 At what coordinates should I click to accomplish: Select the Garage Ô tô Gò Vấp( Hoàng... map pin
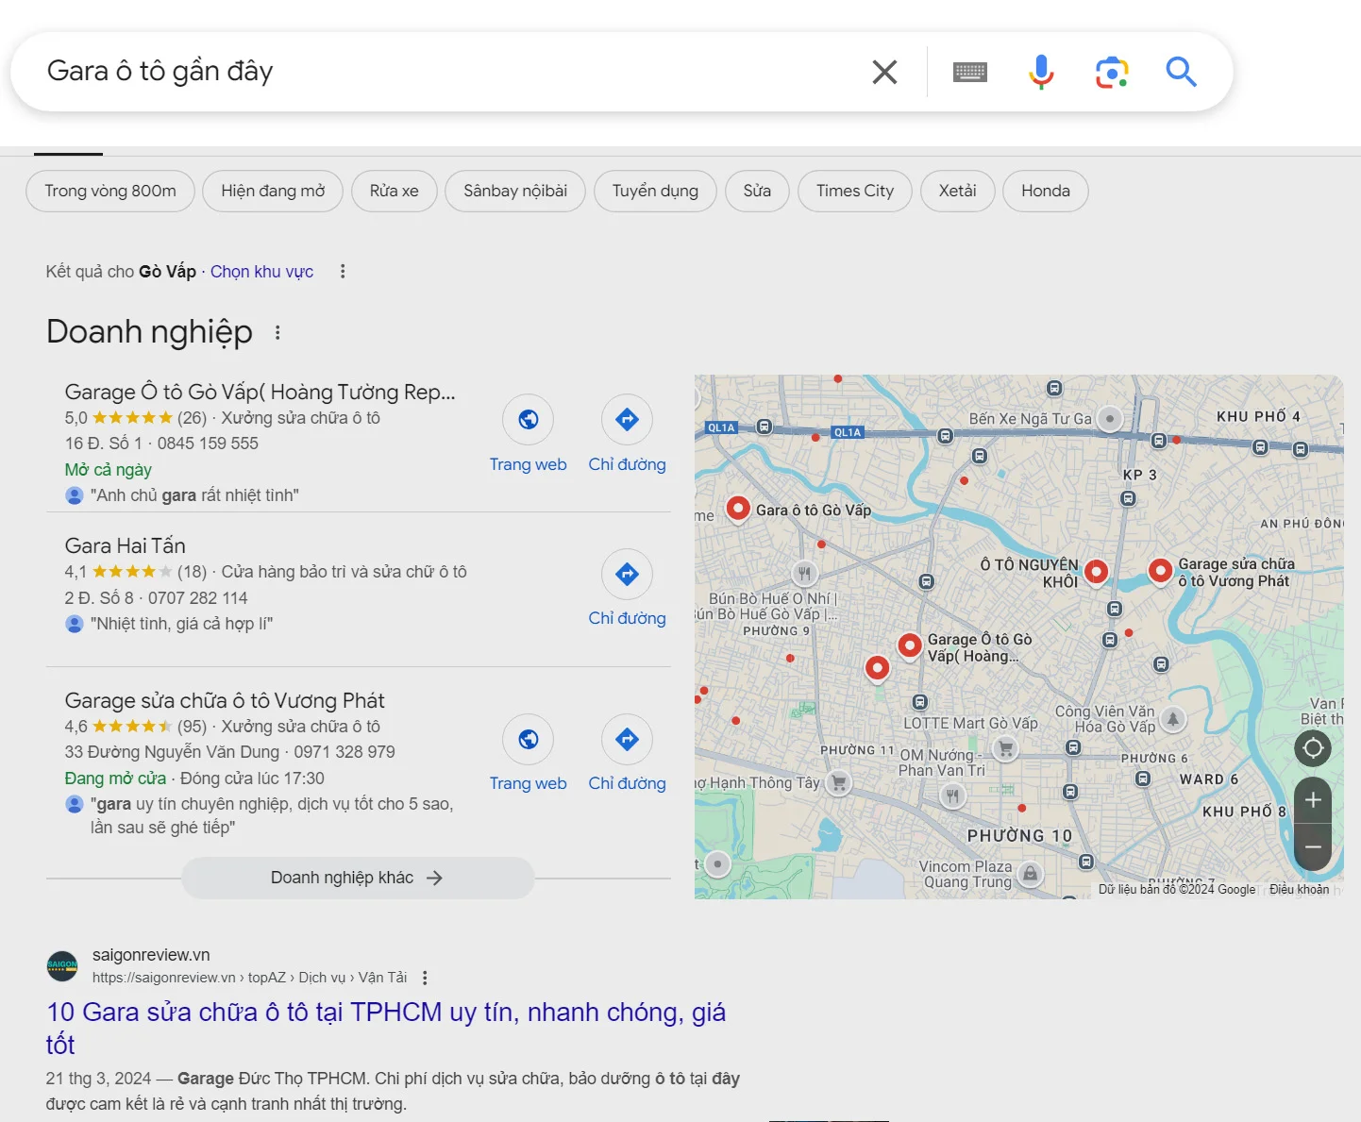click(910, 645)
